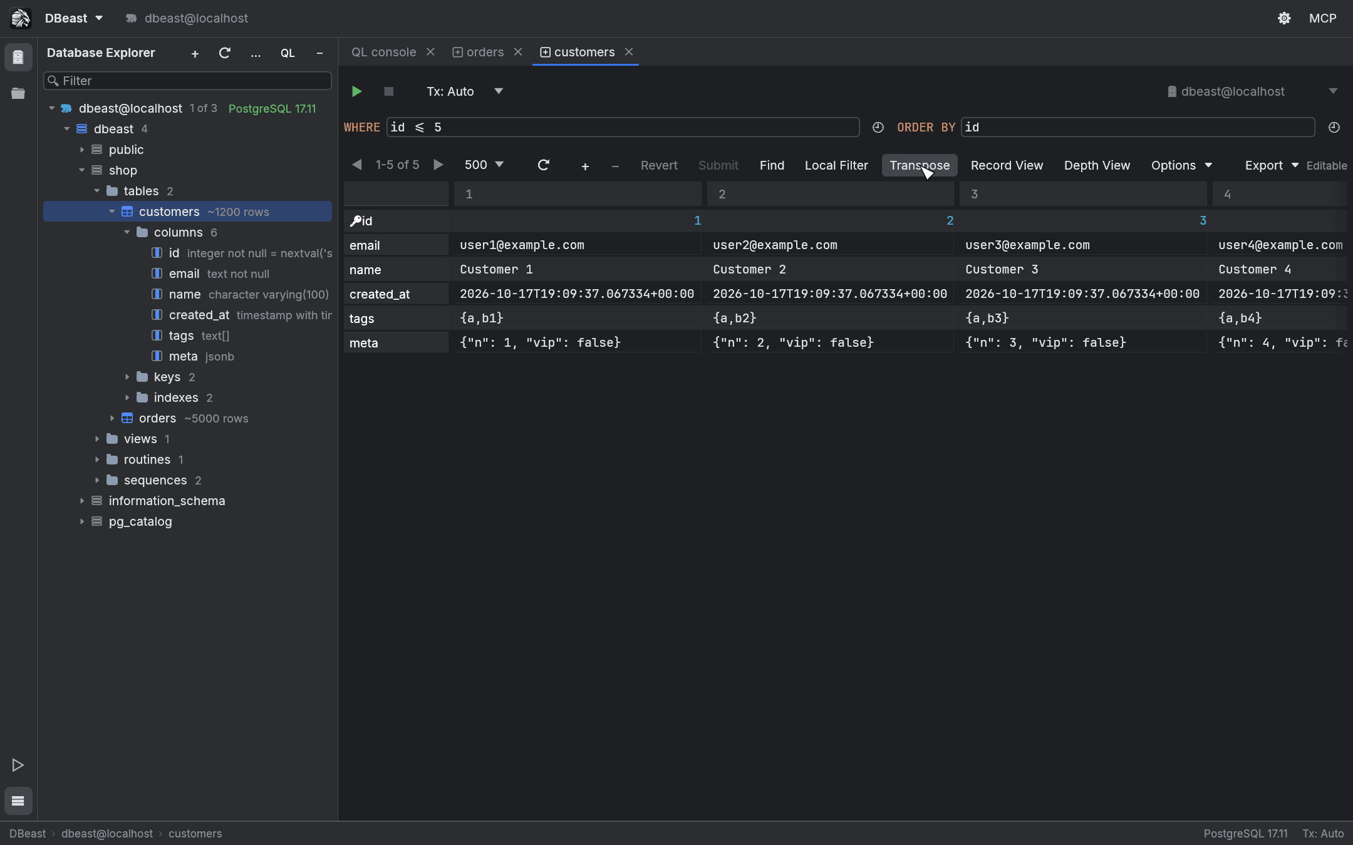Collapse the columns folder in the tree
The width and height of the screenshot is (1353, 845).
point(127,232)
